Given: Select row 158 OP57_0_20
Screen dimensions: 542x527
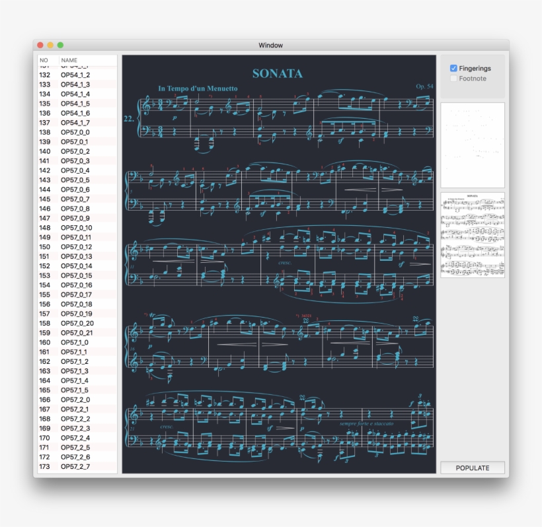Looking at the screenshot, I should click(x=77, y=323).
